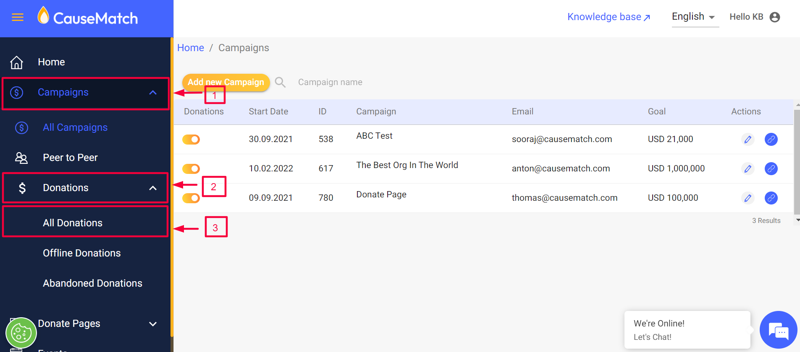
Task: Select All Campaigns menu item
Action: tap(75, 127)
